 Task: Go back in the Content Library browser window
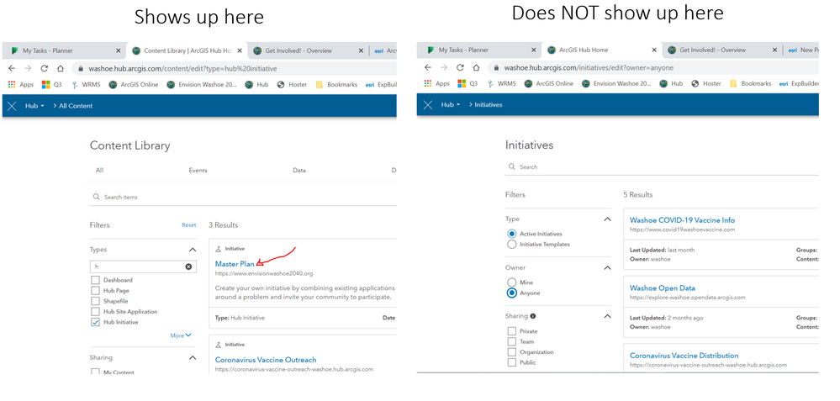[12, 69]
